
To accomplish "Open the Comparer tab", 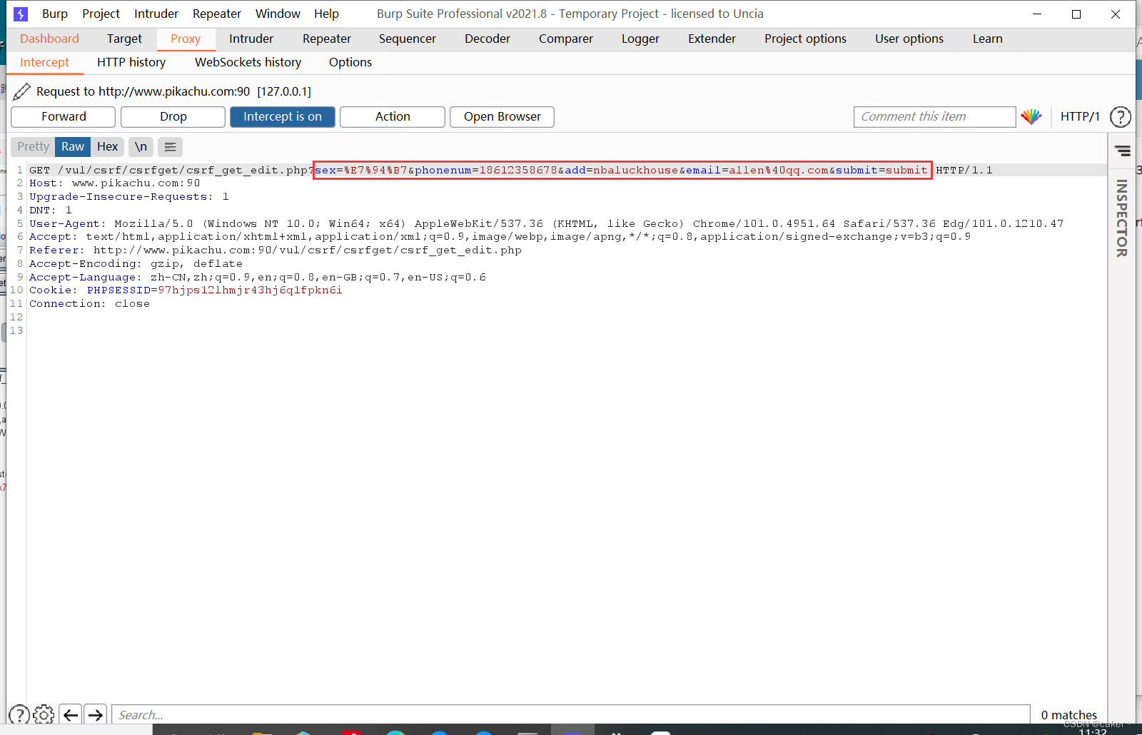I will pyautogui.click(x=566, y=39).
